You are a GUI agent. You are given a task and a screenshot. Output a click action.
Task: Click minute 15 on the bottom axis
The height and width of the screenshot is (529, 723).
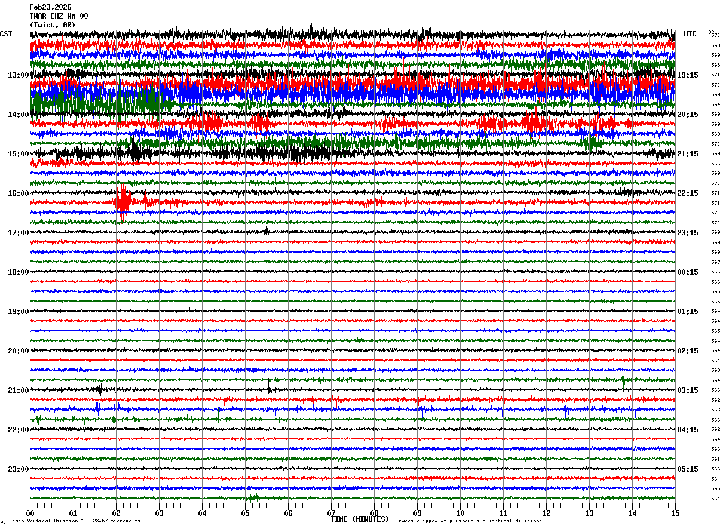[675, 513]
